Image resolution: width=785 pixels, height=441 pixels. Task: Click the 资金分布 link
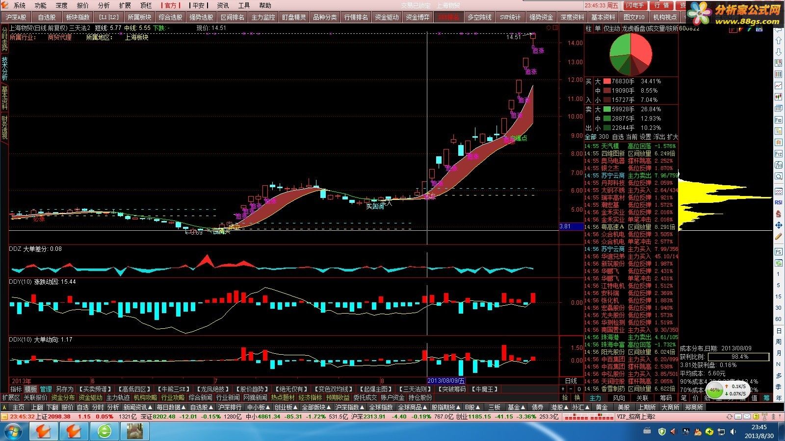(63, 398)
